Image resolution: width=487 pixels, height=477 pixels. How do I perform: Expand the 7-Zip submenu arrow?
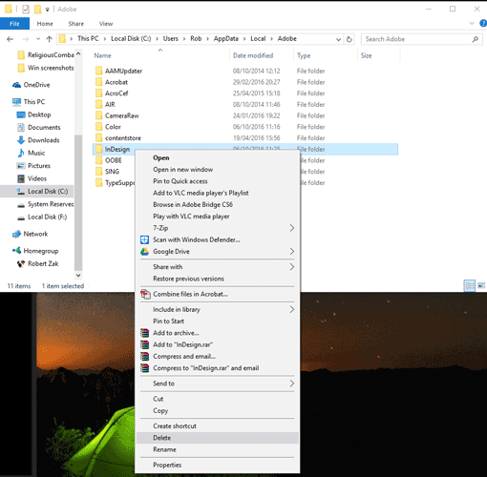pos(291,228)
